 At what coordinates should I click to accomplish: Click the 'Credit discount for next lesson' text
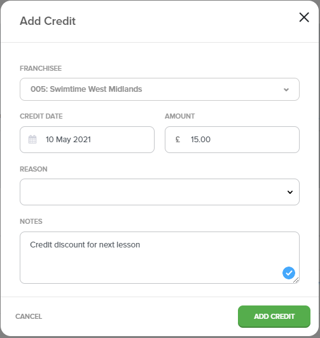click(x=85, y=245)
